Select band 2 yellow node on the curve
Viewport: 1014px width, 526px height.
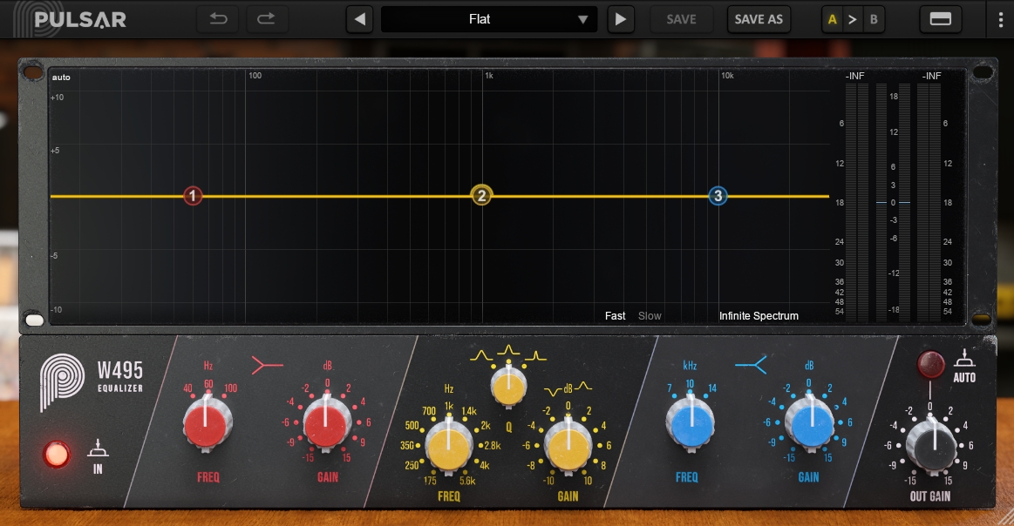[481, 195]
